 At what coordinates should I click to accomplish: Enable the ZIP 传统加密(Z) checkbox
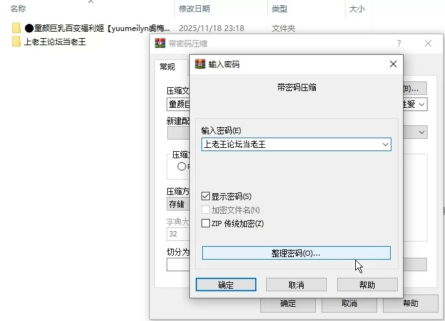205,223
